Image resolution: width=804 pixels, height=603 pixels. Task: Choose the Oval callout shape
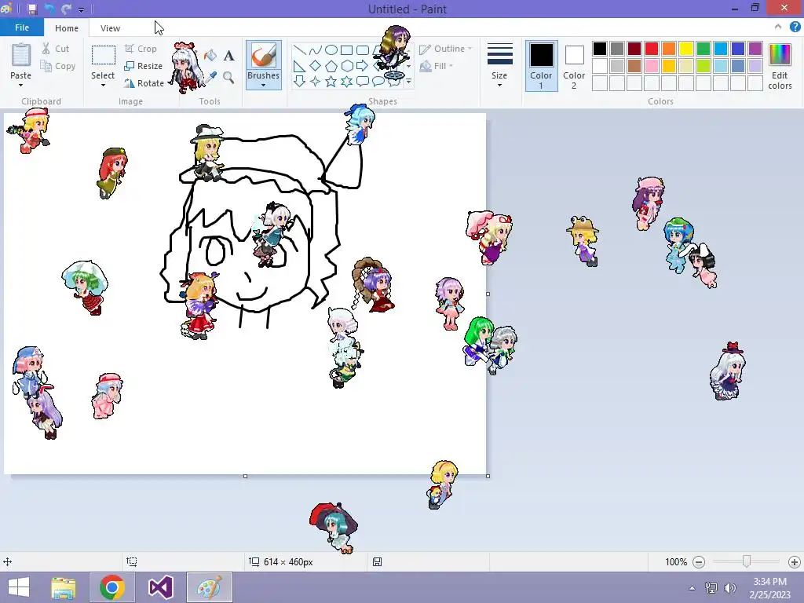click(378, 81)
